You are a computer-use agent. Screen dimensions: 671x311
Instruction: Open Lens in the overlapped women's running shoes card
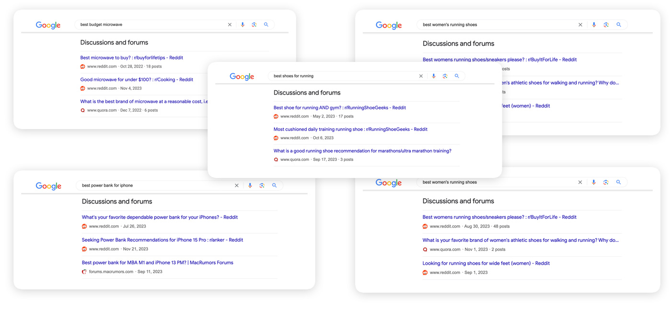click(x=606, y=24)
